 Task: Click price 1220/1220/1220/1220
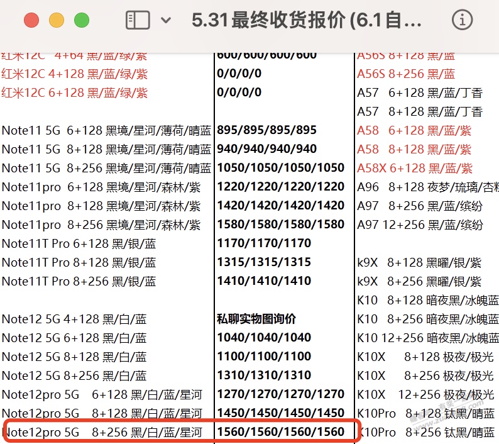pos(281,186)
